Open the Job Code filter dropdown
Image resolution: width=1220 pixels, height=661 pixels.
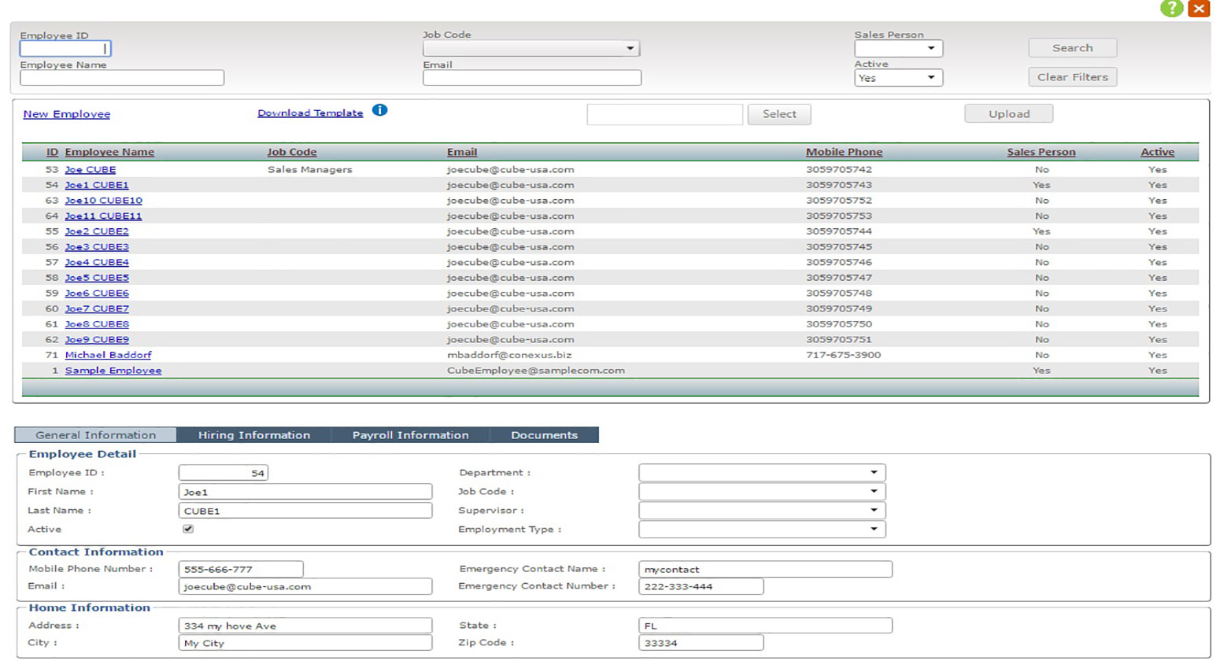[x=531, y=49]
